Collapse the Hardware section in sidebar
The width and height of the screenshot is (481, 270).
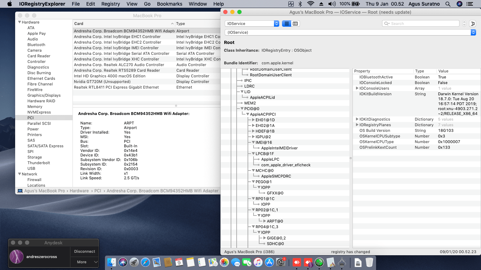[x=19, y=22]
